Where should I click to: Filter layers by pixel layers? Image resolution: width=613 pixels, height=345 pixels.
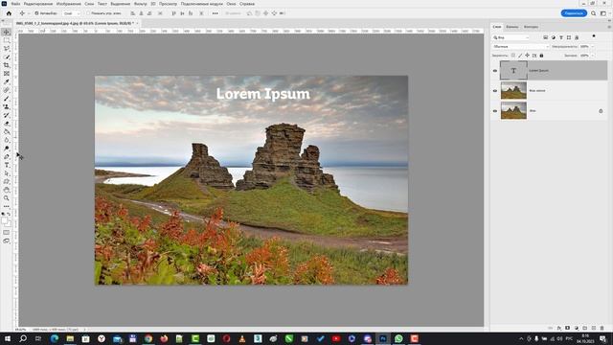point(545,37)
